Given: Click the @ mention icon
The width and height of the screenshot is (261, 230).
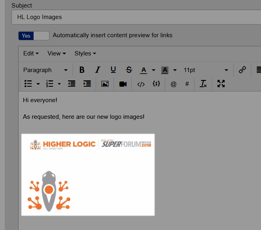Looking at the screenshot, I should coord(174,84).
